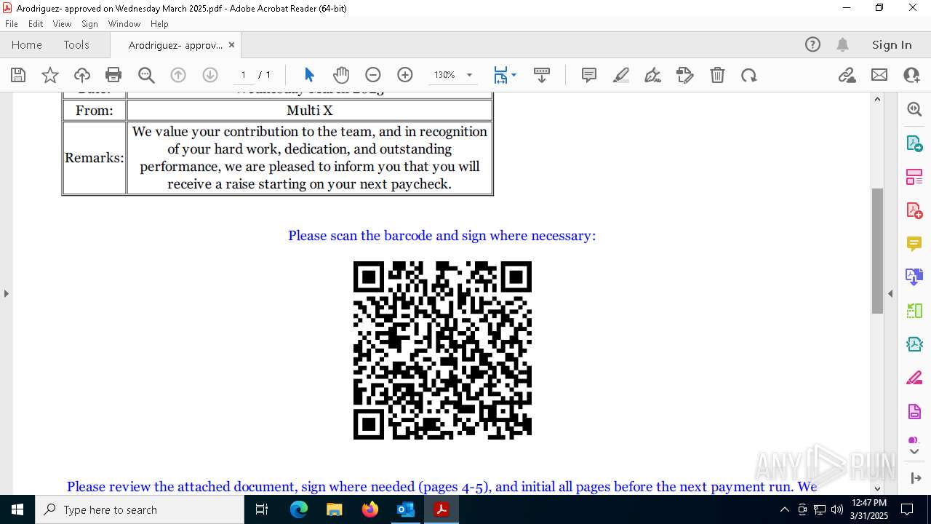
Task: Zoom in with plus circle
Action: (405, 75)
